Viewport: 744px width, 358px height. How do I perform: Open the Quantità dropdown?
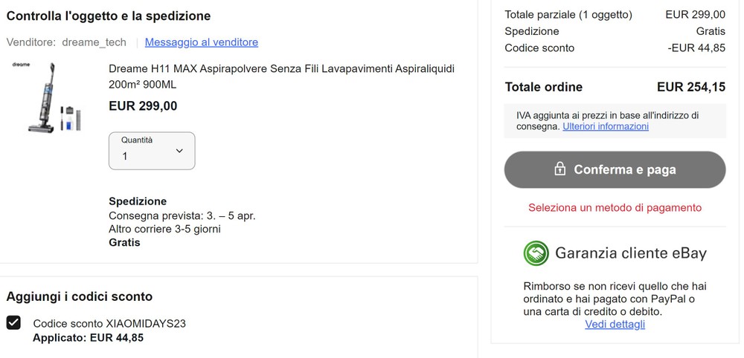tap(152, 151)
